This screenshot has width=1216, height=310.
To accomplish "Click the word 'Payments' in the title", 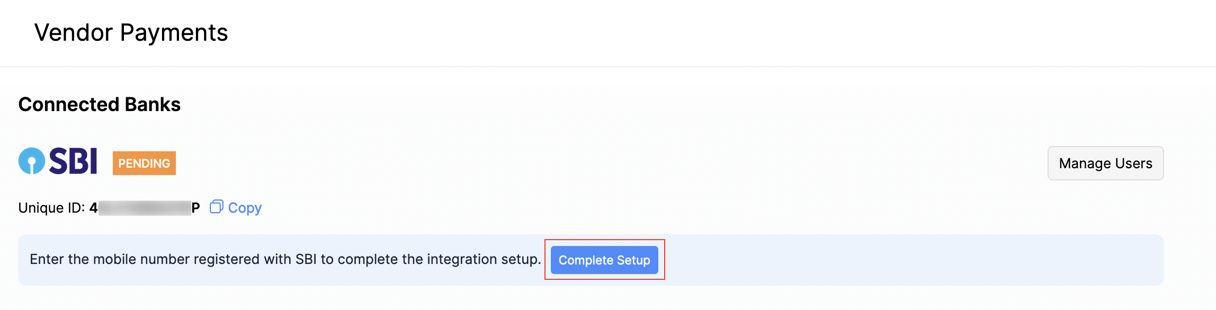I will (x=174, y=33).
